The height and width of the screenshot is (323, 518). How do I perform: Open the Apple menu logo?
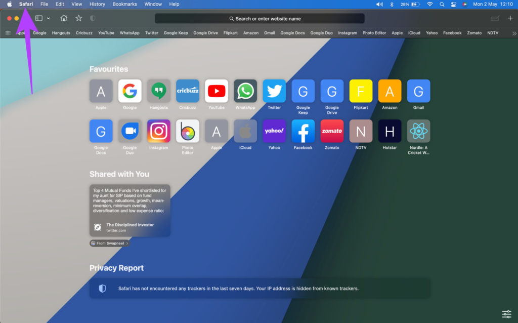pyautogui.click(x=9, y=4)
